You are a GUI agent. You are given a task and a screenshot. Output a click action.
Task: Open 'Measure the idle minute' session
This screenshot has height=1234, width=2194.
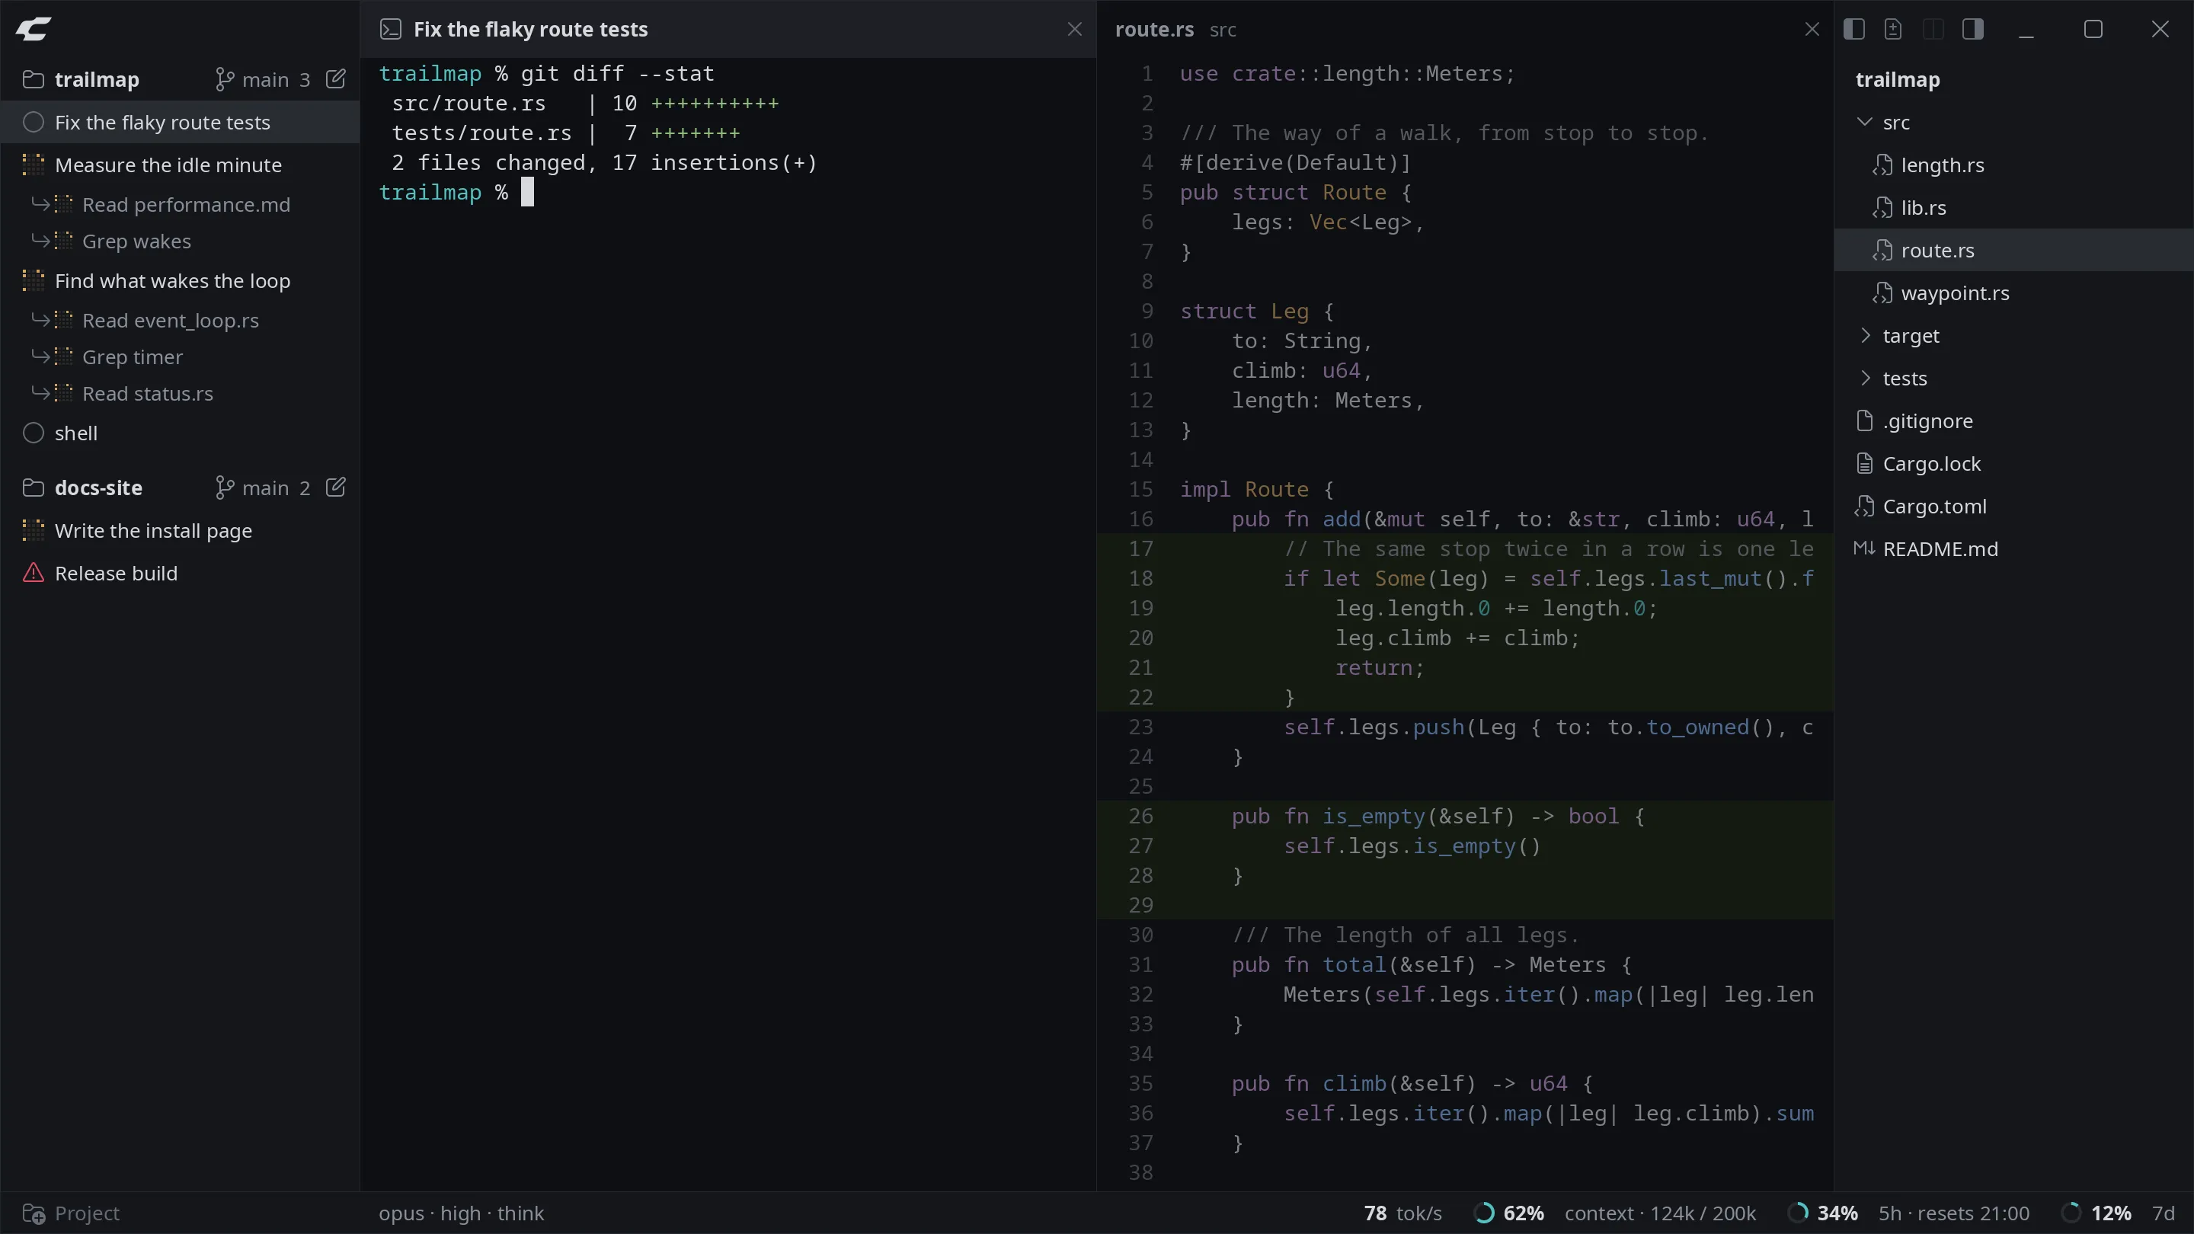(180, 165)
